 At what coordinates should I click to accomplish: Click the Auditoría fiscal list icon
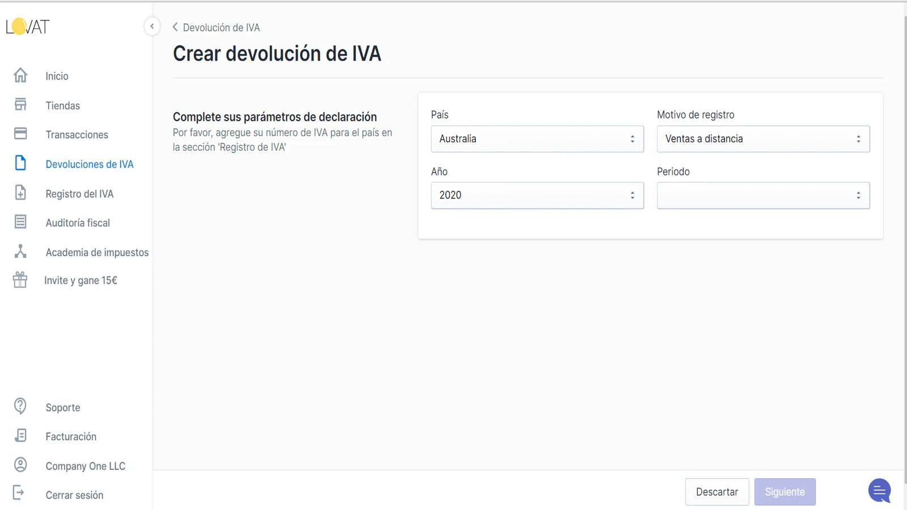(x=20, y=222)
